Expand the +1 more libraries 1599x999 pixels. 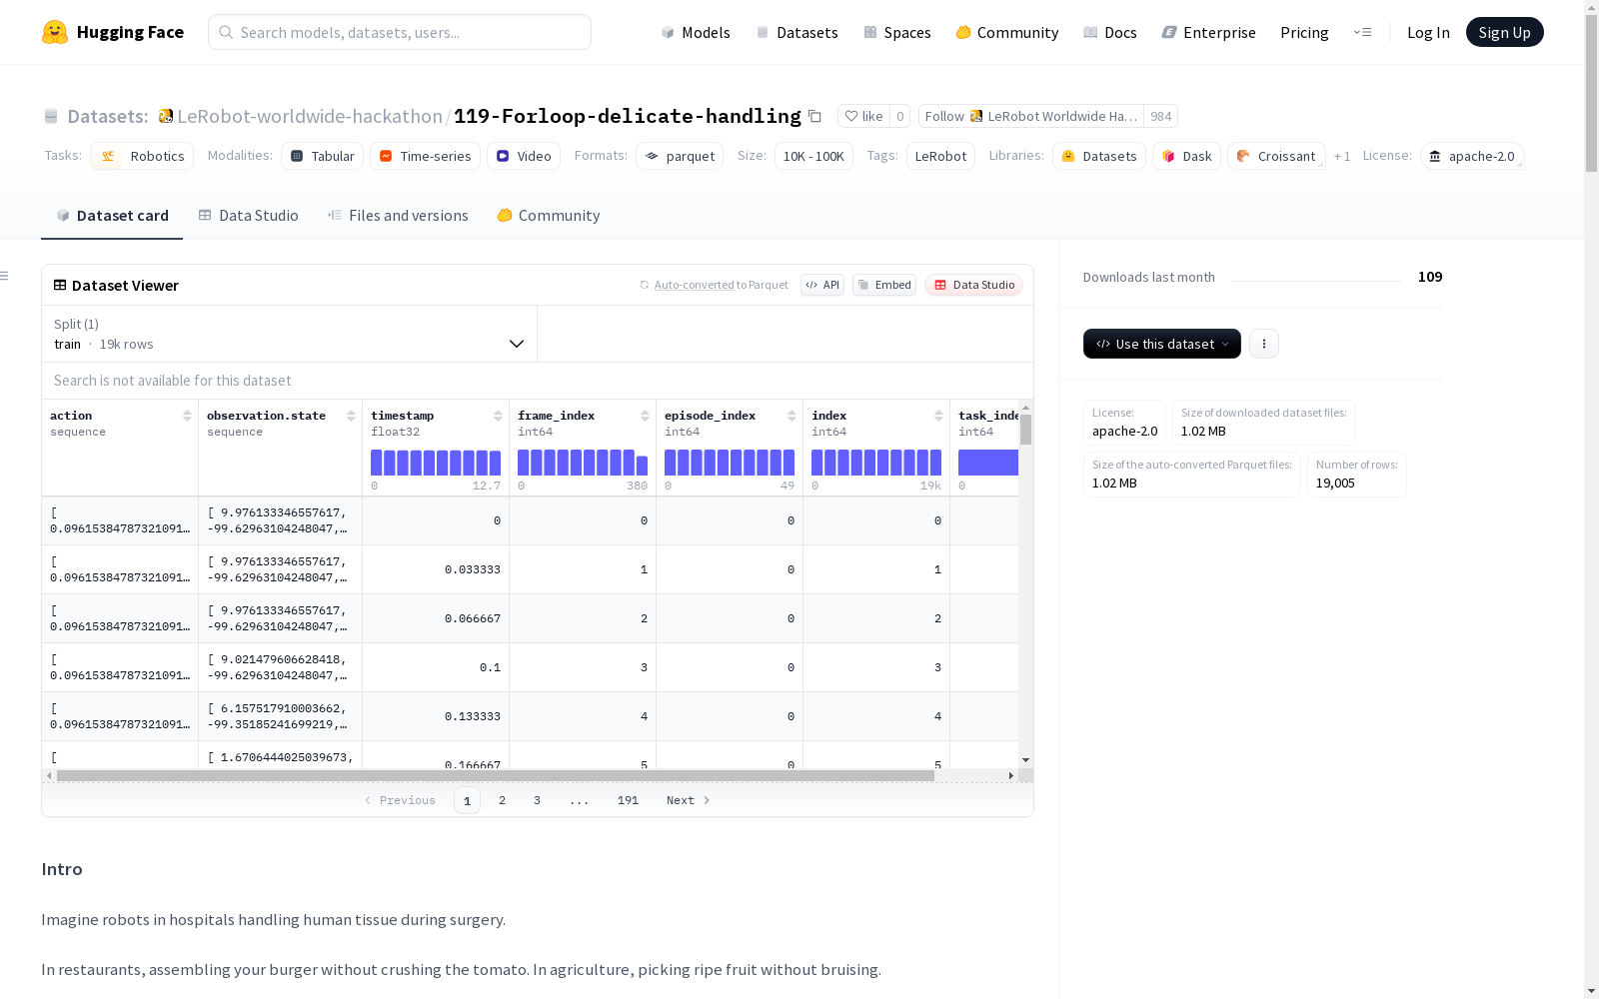tap(1342, 156)
